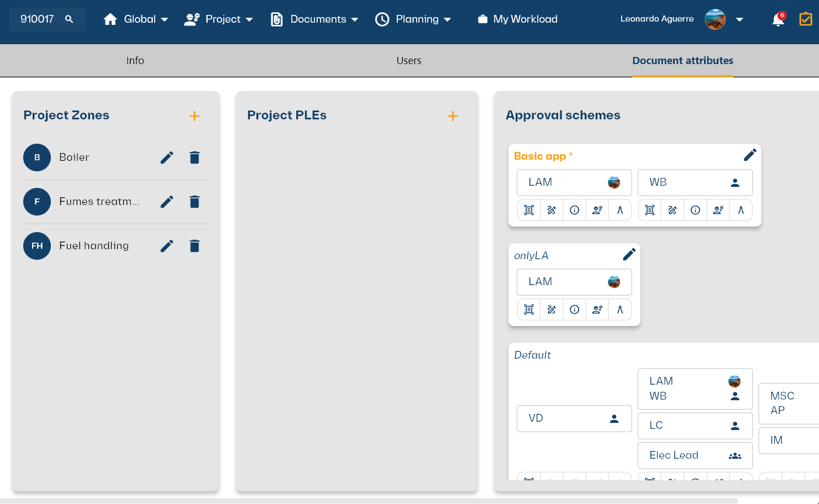The height and width of the screenshot is (504, 819).
Task: Click the project number 910017 field
Action: point(48,19)
